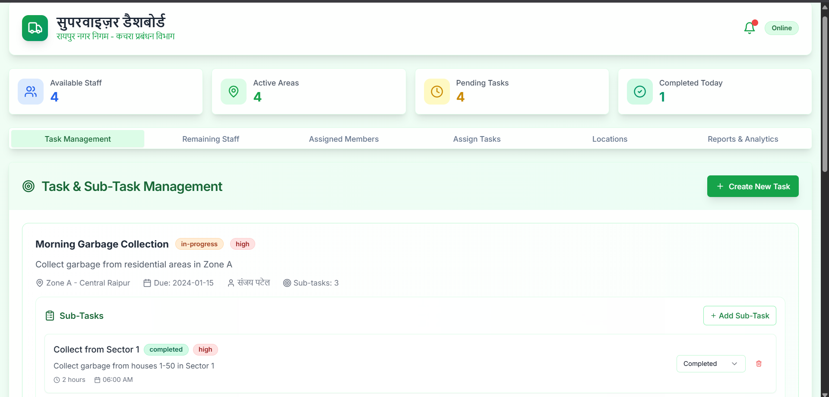The width and height of the screenshot is (829, 397).
Task: Click the Available Staff people icon
Action: point(31,92)
